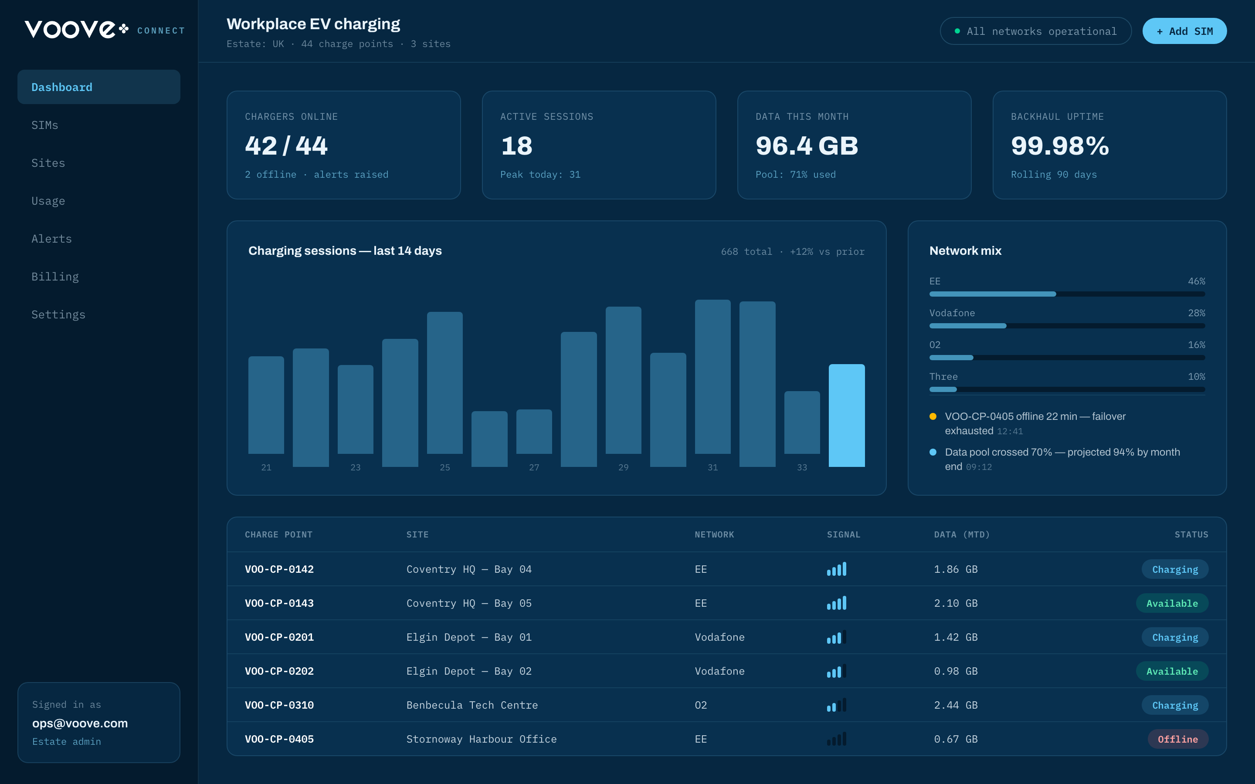1255x784 pixels.
Task: Click the chart bar labeled 21
Action: click(266, 405)
